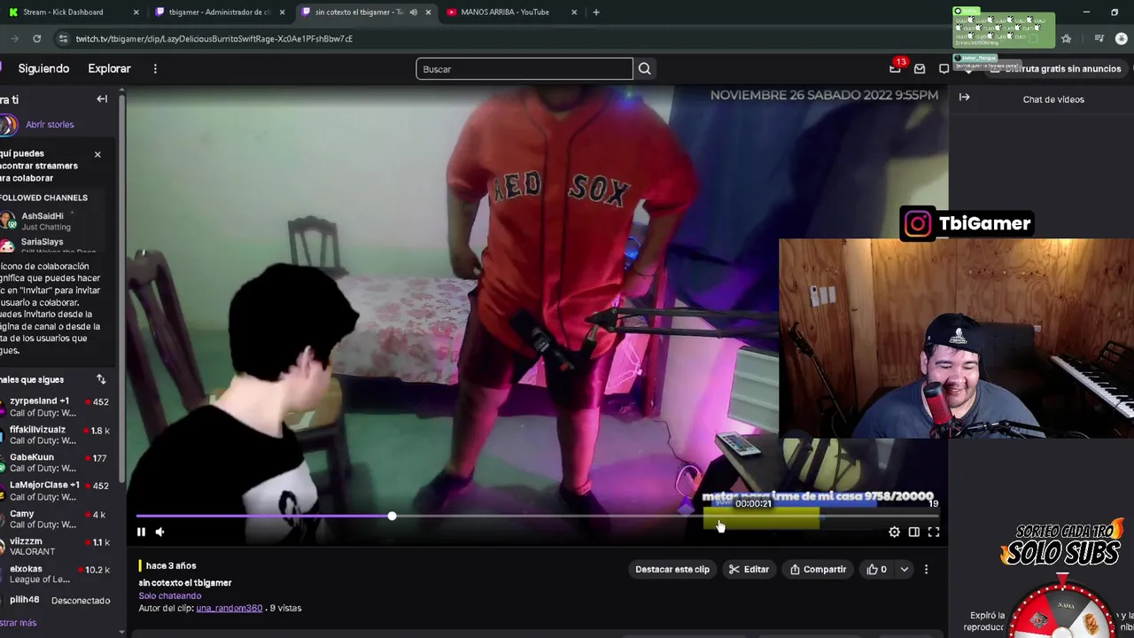Open a new browser tab
Screen dimensions: 1134x638
pos(596,12)
